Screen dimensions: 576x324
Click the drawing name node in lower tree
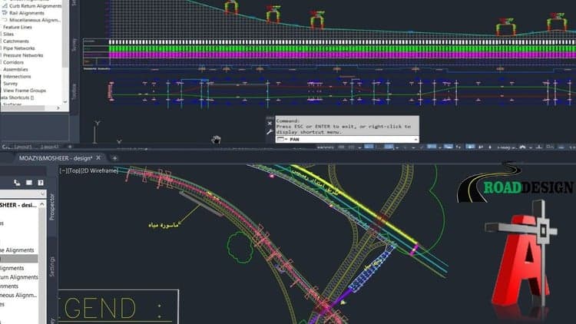pos(18,205)
